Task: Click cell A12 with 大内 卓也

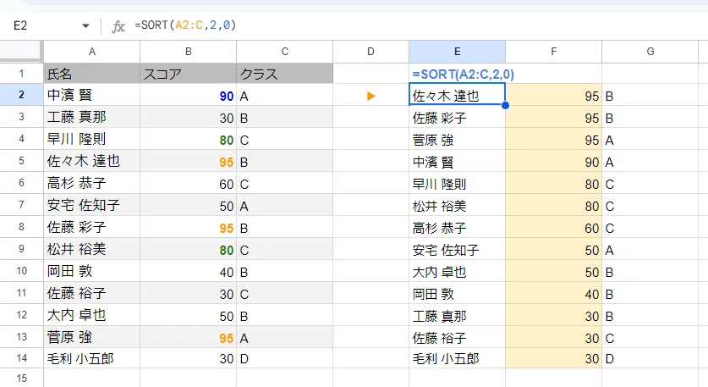Action: [x=91, y=315]
